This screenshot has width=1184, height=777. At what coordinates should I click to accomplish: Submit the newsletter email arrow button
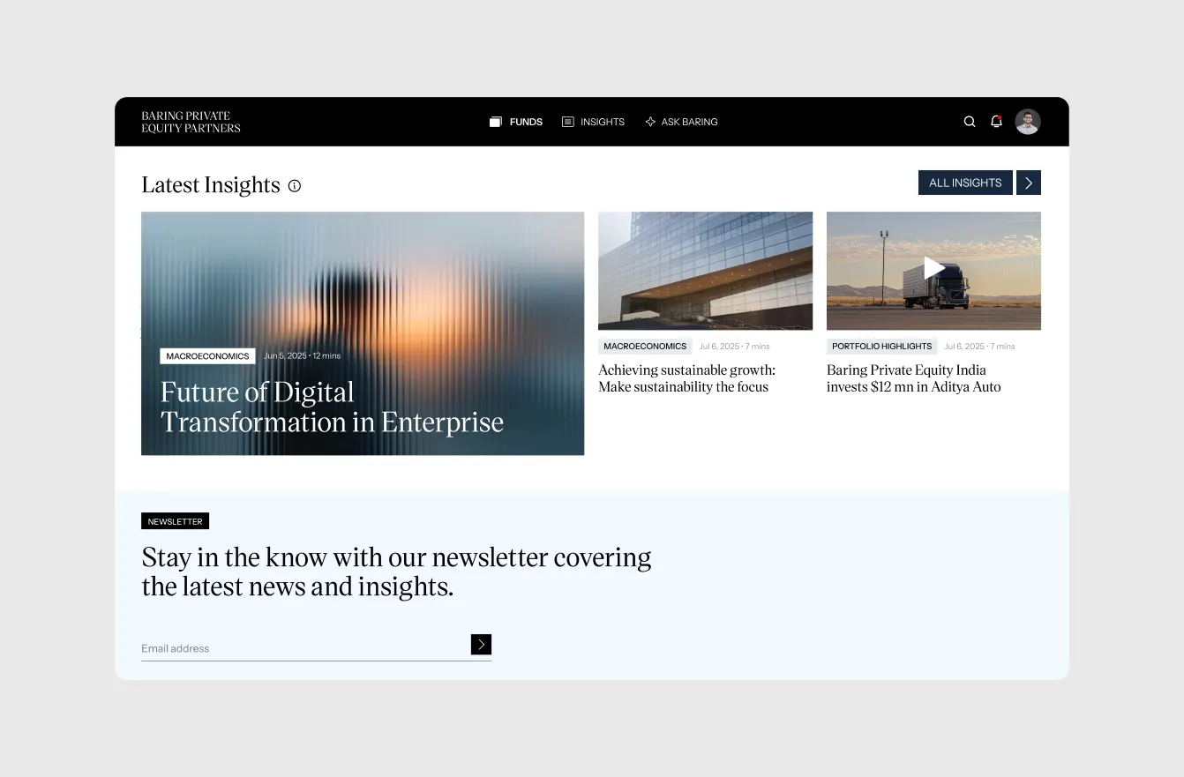coord(481,645)
